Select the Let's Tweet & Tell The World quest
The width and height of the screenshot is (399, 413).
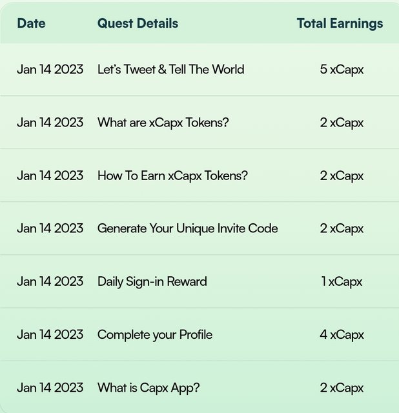tap(170, 70)
